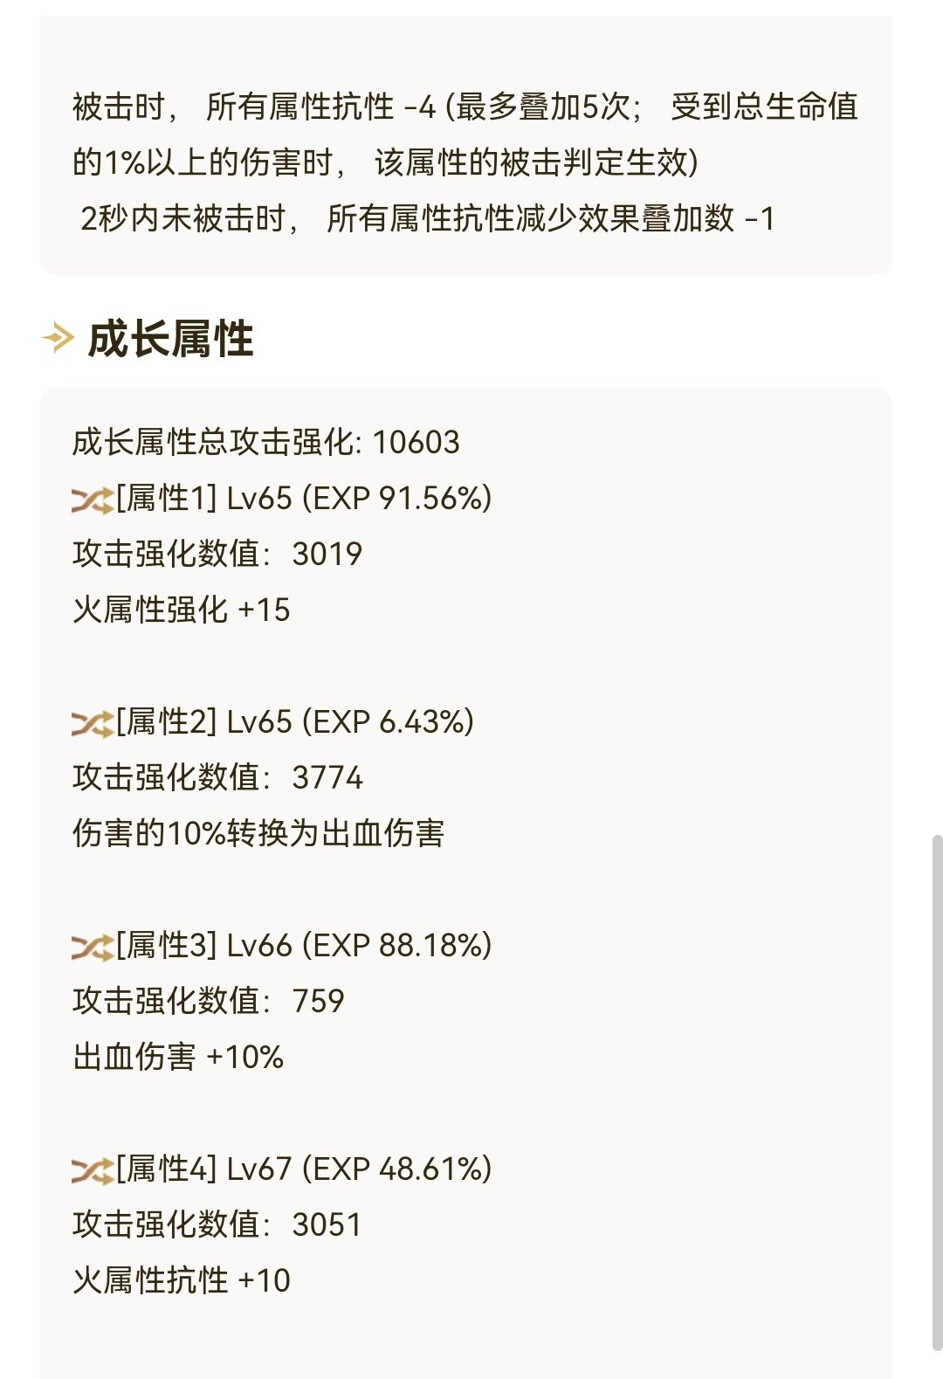This screenshot has width=943, height=1379.
Task: Click the [属性1] Lv65 label
Action: (204, 499)
